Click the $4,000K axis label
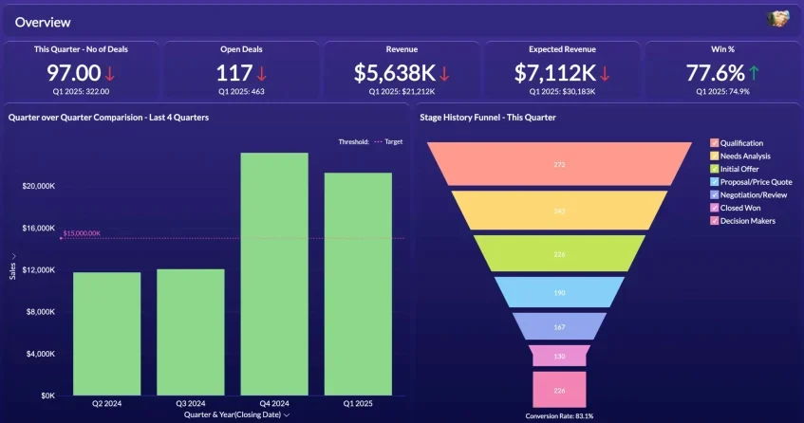The height and width of the screenshot is (423, 804). pyautogui.click(x=41, y=354)
